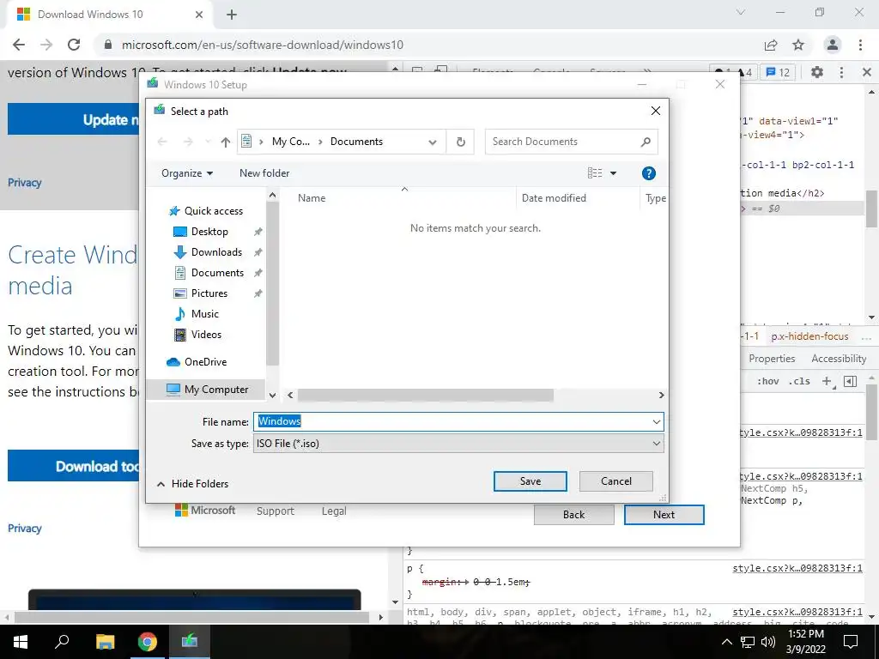This screenshot has height=659, width=879.
Task: Expand the File name dropdown arrow
Action: 657,421
